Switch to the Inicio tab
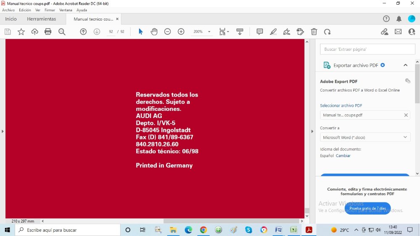The width and height of the screenshot is (420, 236). pyautogui.click(x=11, y=19)
